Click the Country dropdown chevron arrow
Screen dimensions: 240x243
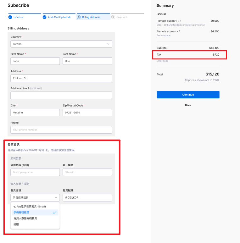pyautogui.click(x=108, y=44)
